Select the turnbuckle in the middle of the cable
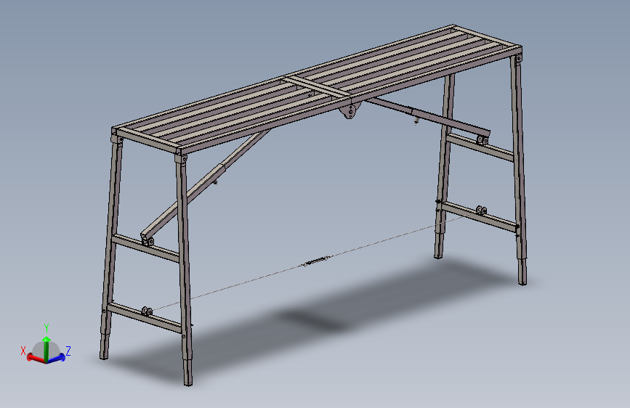 (x=316, y=261)
